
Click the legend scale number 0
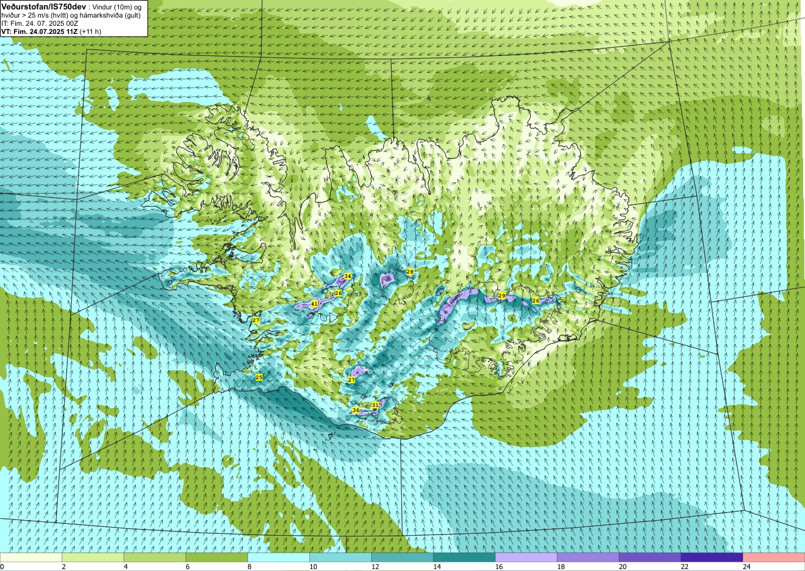click(x=2, y=567)
